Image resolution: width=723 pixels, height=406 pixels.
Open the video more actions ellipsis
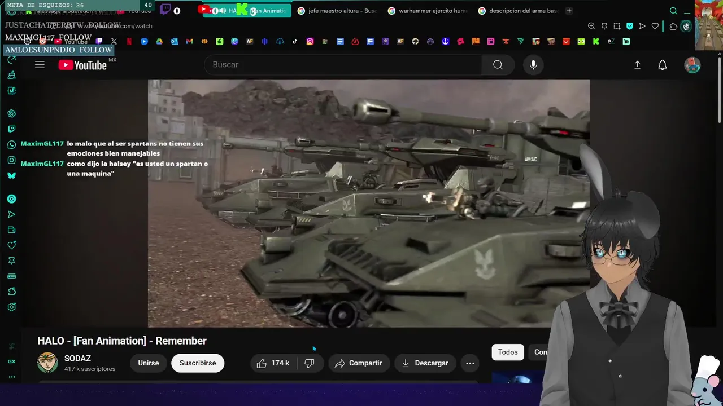(x=470, y=363)
